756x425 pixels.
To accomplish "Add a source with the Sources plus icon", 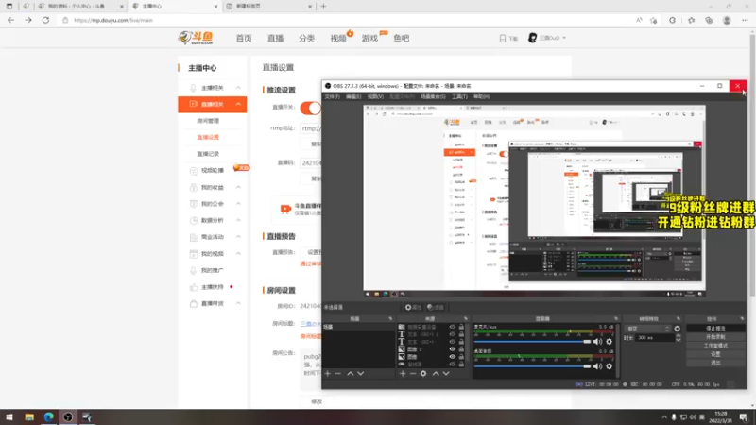I will tap(403, 373).
